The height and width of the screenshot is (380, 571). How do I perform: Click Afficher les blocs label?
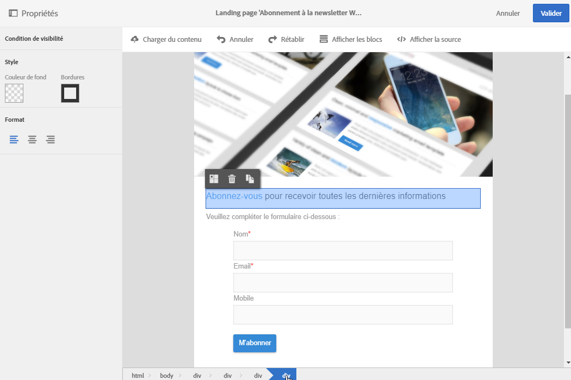(x=357, y=39)
